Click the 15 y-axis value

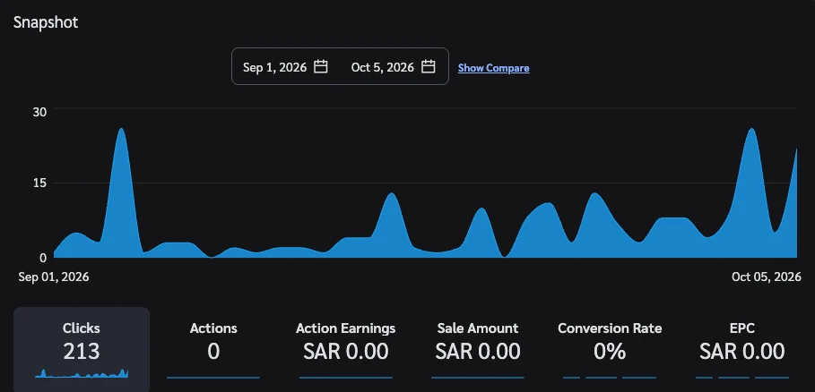pyautogui.click(x=39, y=183)
